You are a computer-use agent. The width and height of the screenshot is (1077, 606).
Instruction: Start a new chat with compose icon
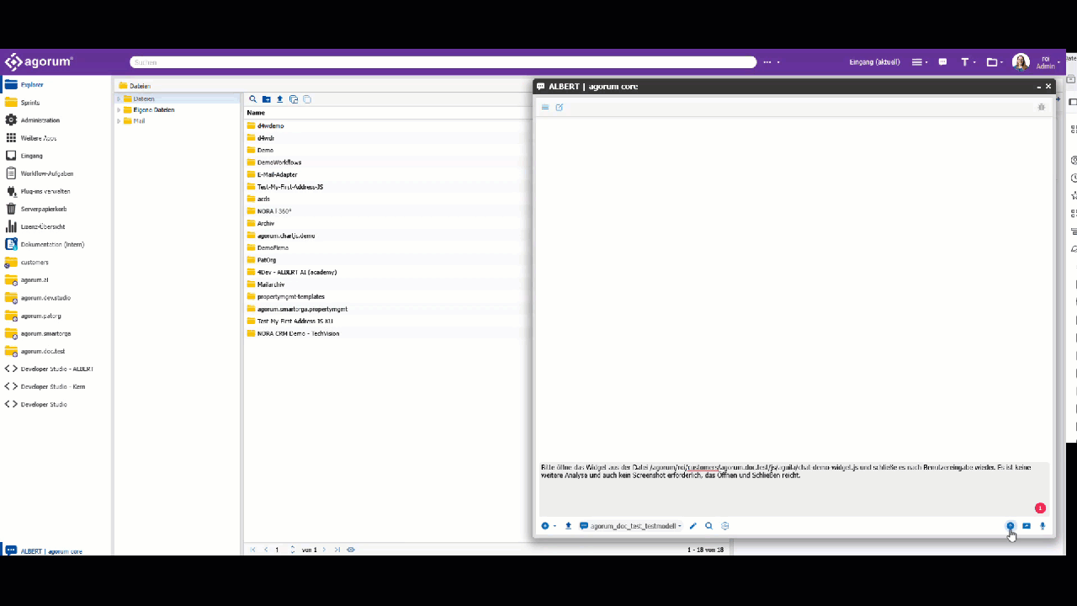click(x=560, y=108)
